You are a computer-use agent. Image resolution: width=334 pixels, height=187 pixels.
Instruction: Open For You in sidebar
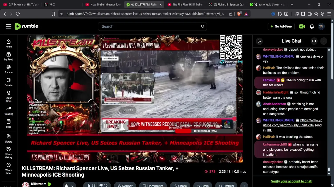[9, 69]
